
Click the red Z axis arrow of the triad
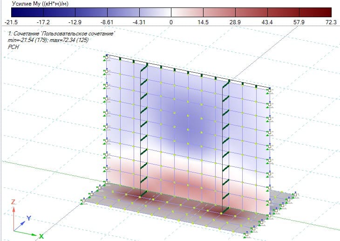pyautogui.click(x=14, y=219)
